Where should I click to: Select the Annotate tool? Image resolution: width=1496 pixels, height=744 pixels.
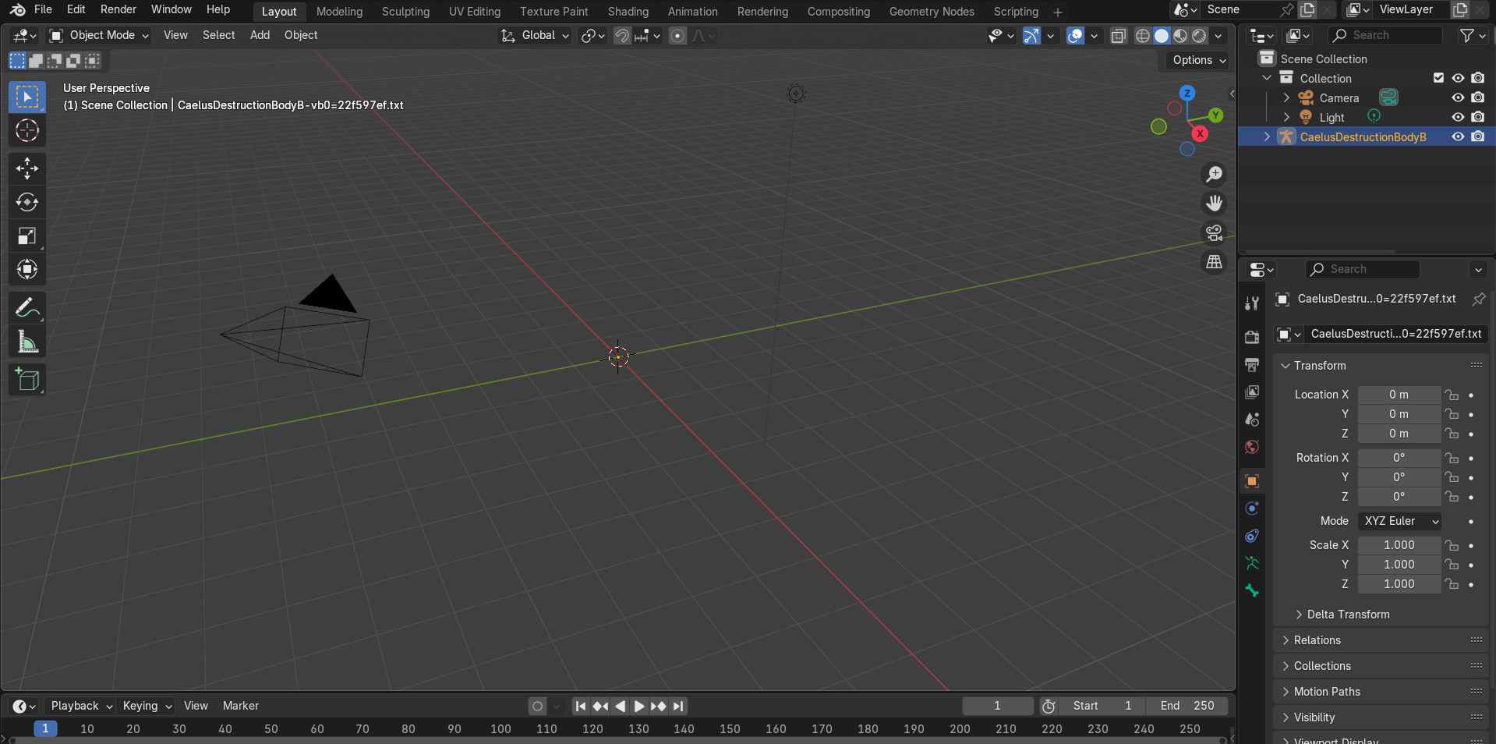[x=27, y=307]
